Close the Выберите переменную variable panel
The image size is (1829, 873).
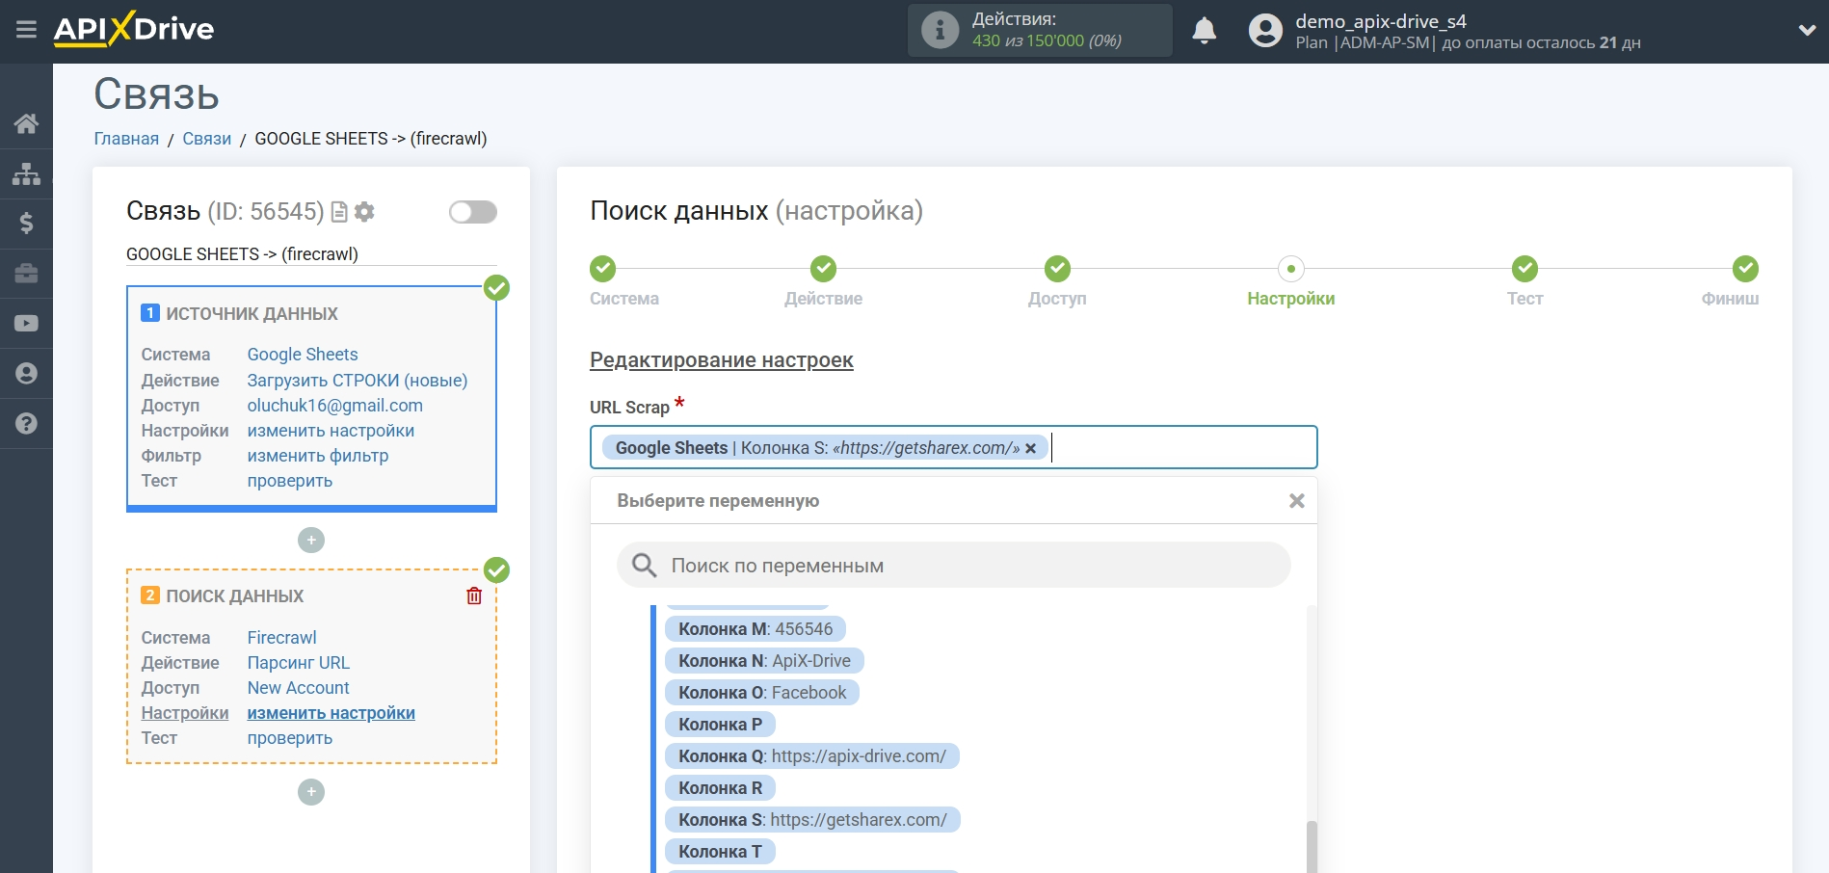coord(1296,501)
